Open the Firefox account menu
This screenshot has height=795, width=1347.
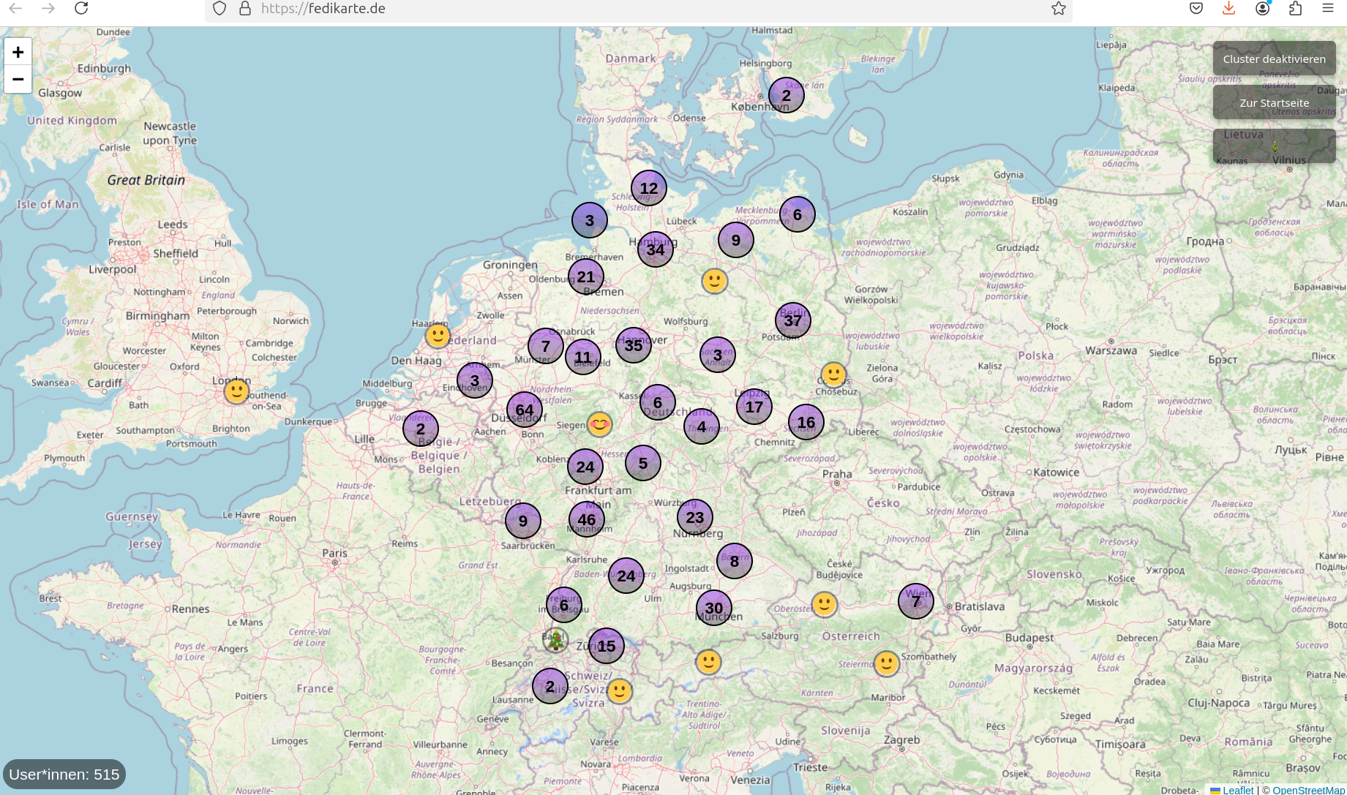(1262, 8)
